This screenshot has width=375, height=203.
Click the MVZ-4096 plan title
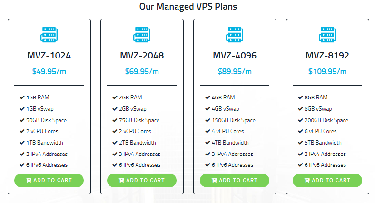point(235,56)
